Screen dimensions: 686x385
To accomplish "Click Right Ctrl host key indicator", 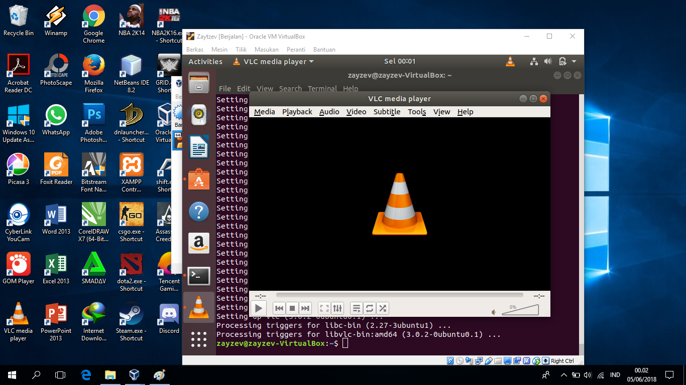I will pos(562,361).
